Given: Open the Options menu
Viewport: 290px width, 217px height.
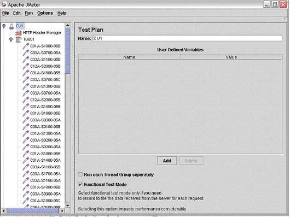Looking at the screenshot, I should pyautogui.click(x=45, y=13).
